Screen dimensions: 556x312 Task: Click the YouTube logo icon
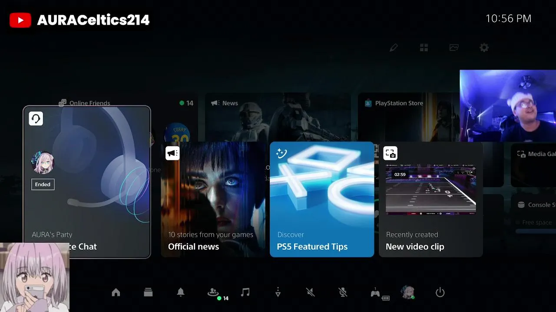point(20,20)
